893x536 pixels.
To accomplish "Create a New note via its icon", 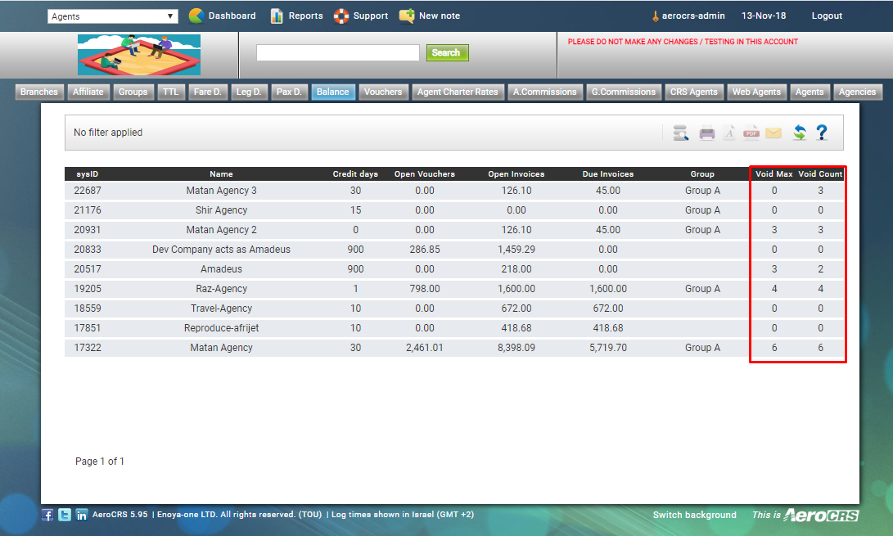I will tap(407, 16).
